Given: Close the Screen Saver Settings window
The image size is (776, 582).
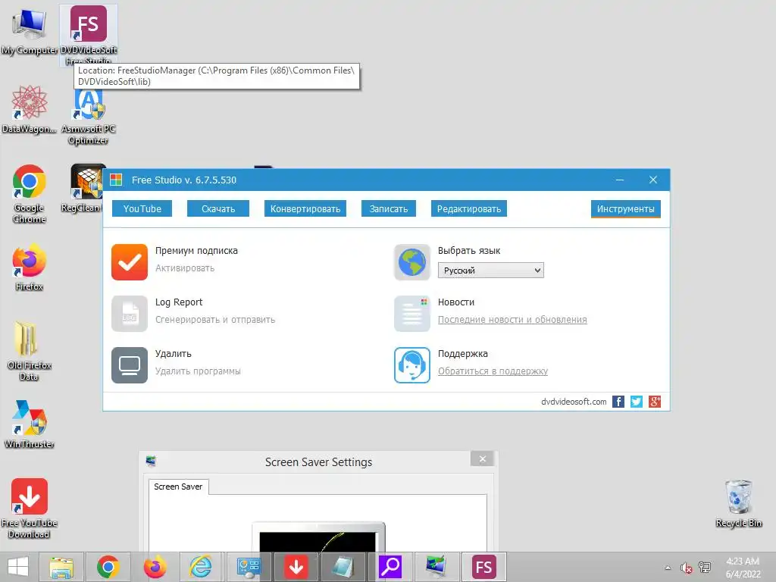Looking at the screenshot, I should pos(483,458).
